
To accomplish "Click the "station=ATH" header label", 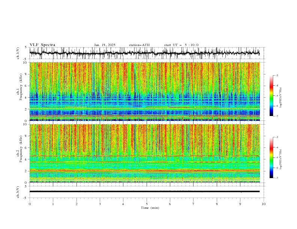I will pos(139,45).
